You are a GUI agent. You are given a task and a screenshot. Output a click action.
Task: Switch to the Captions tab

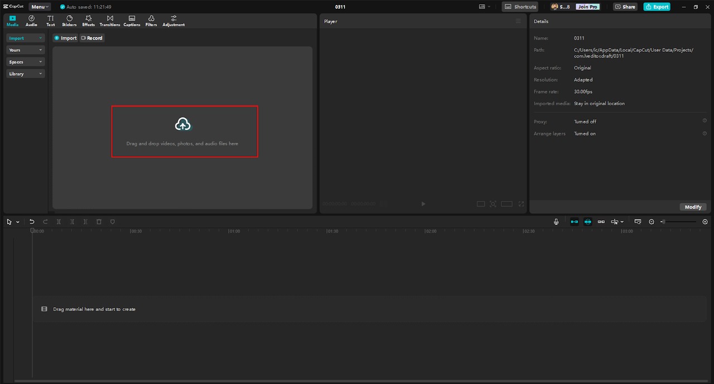coord(132,21)
